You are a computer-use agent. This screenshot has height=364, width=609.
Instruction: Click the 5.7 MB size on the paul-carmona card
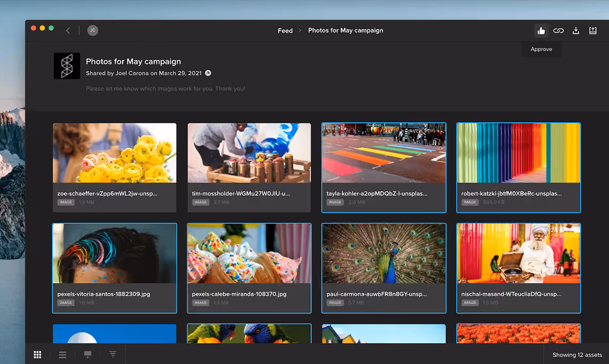pos(356,303)
